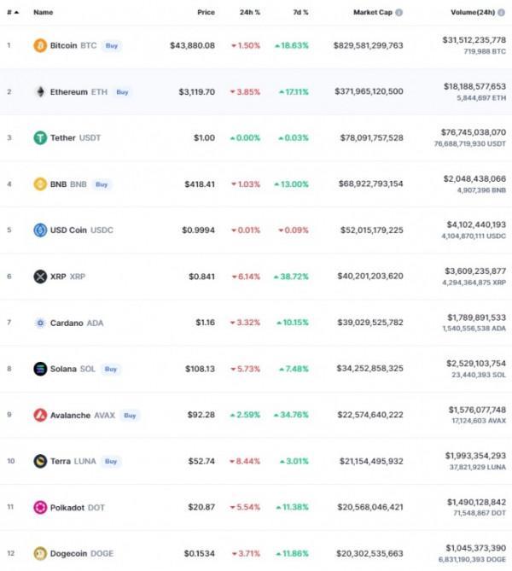
Task: Sort table by Name column header
Action: coord(43,13)
